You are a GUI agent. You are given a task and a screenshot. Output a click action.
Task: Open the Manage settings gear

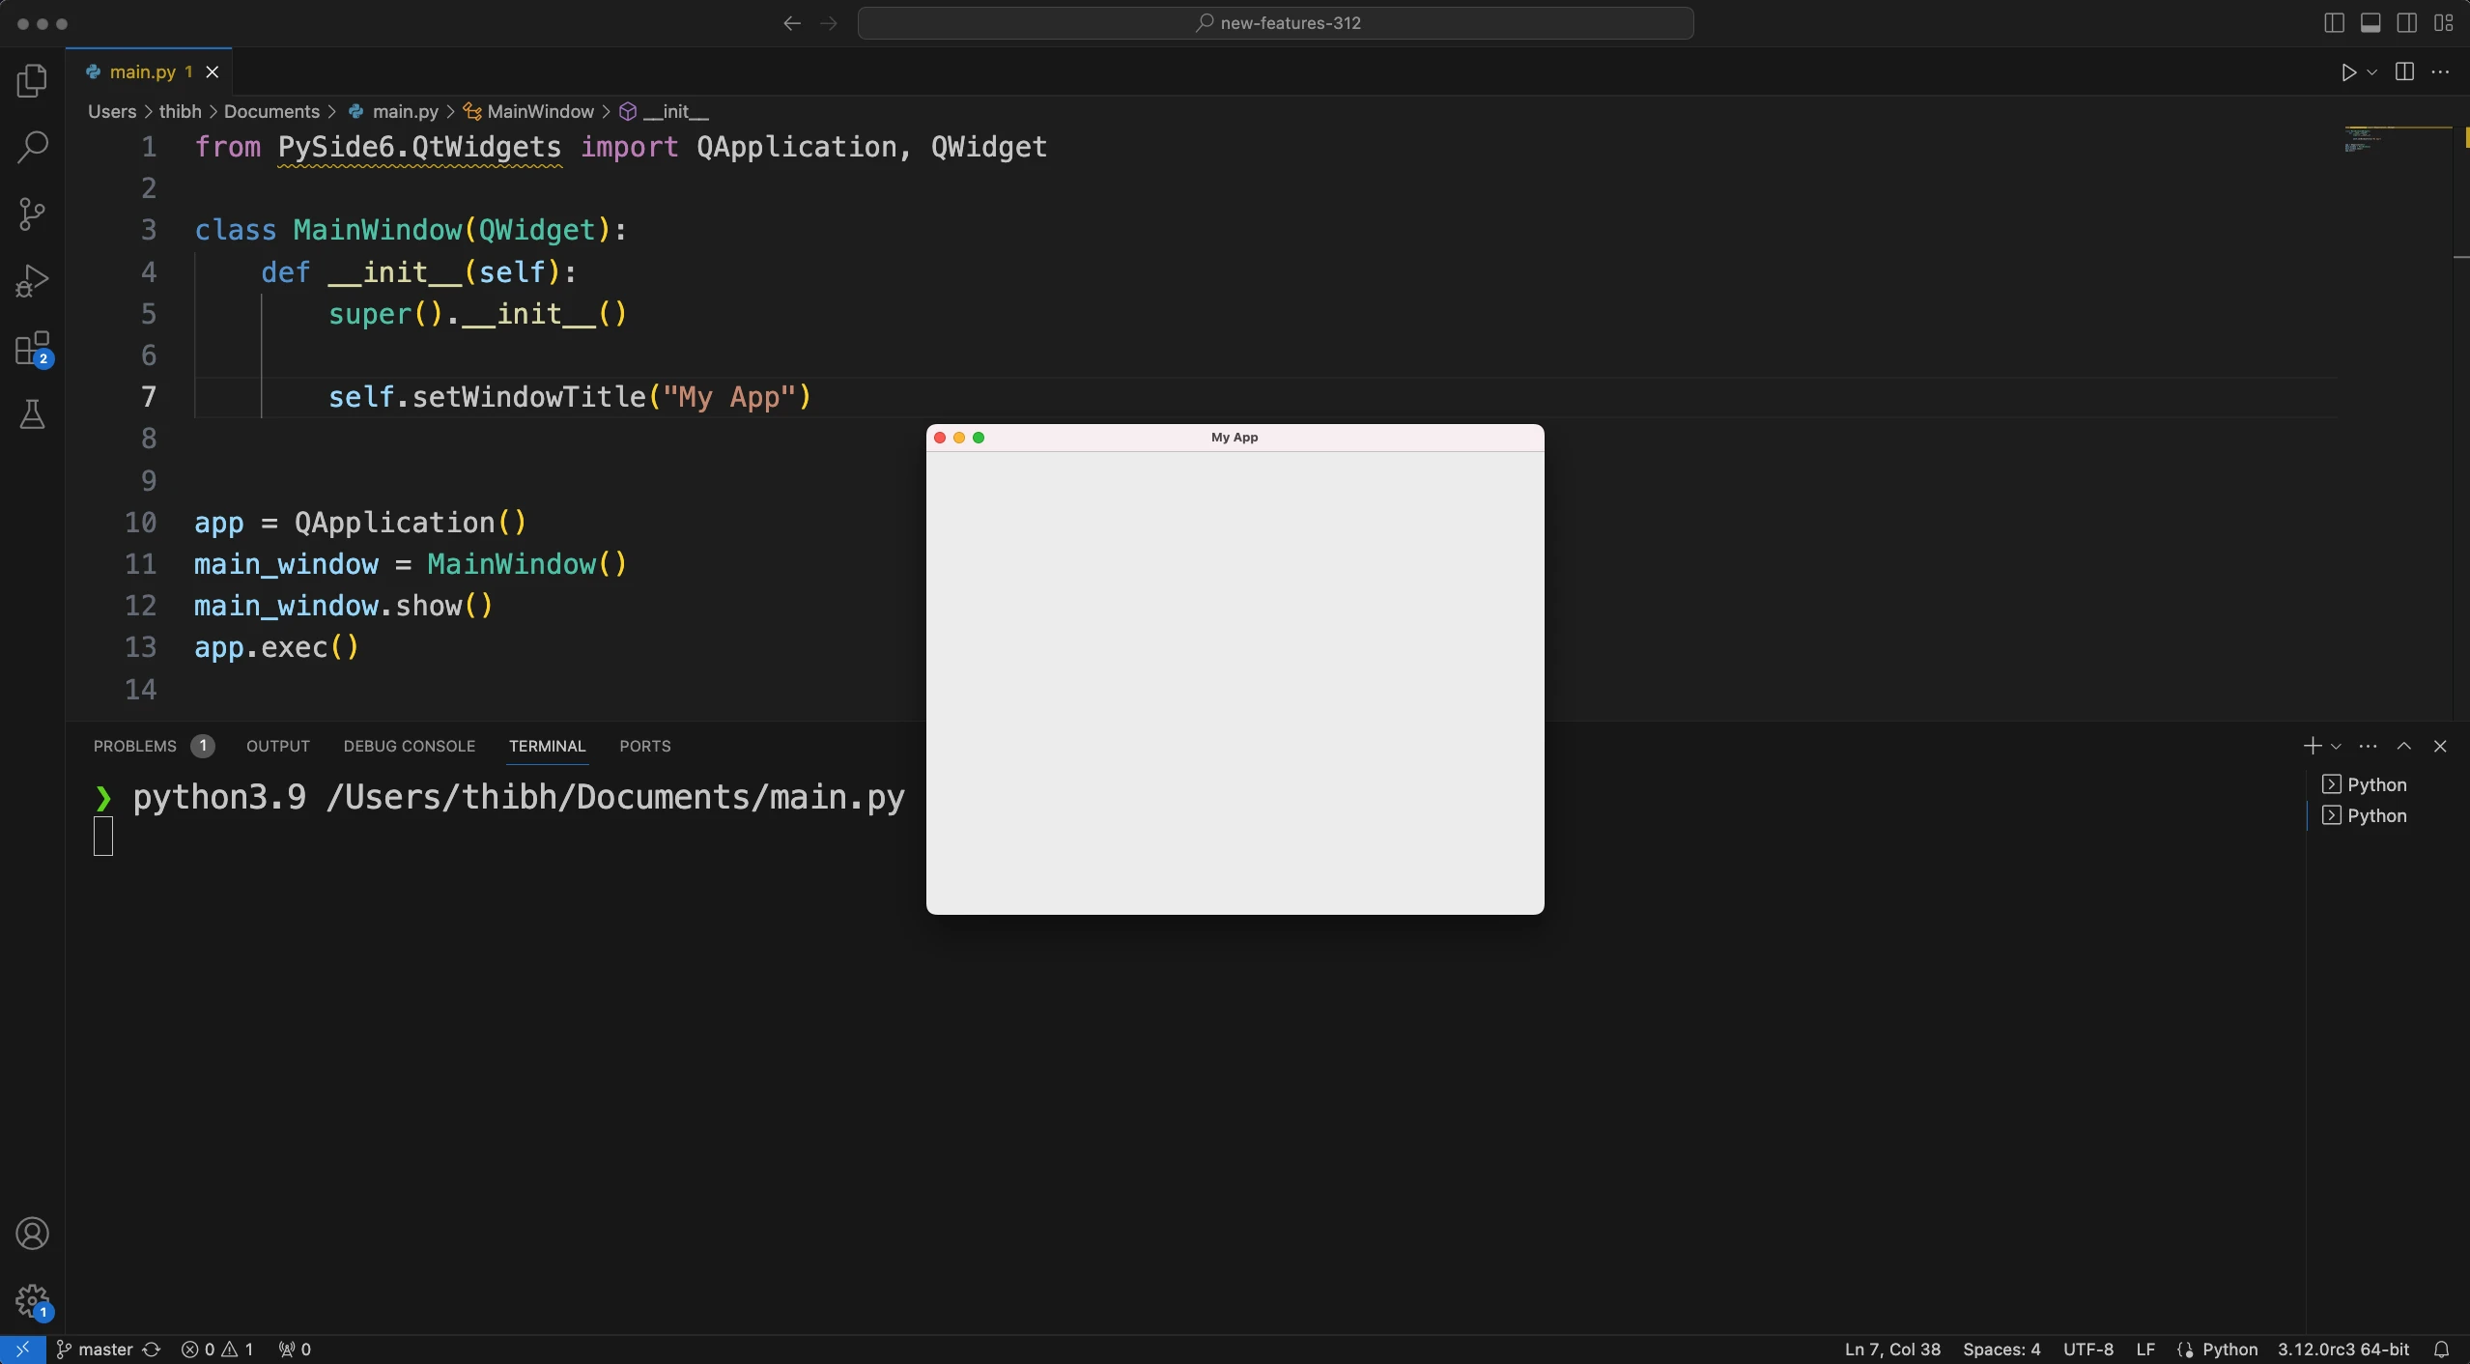click(x=32, y=1299)
